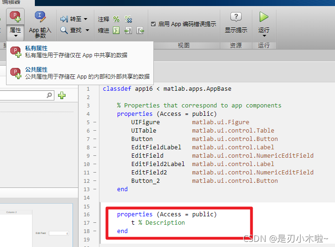Click the EditFieldLabel property line

[203, 147]
